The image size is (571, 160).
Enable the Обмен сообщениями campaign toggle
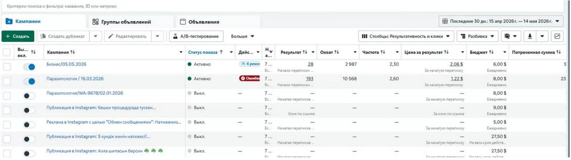[29, 125]
